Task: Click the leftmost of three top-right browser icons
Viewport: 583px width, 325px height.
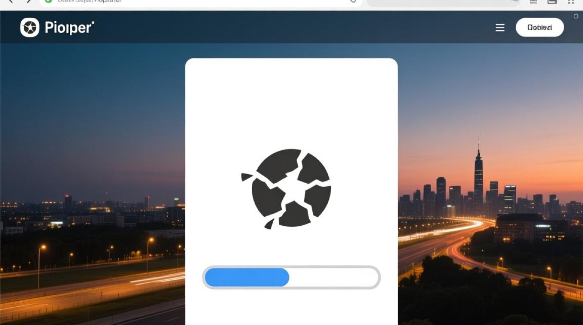Action: point(533,1)
